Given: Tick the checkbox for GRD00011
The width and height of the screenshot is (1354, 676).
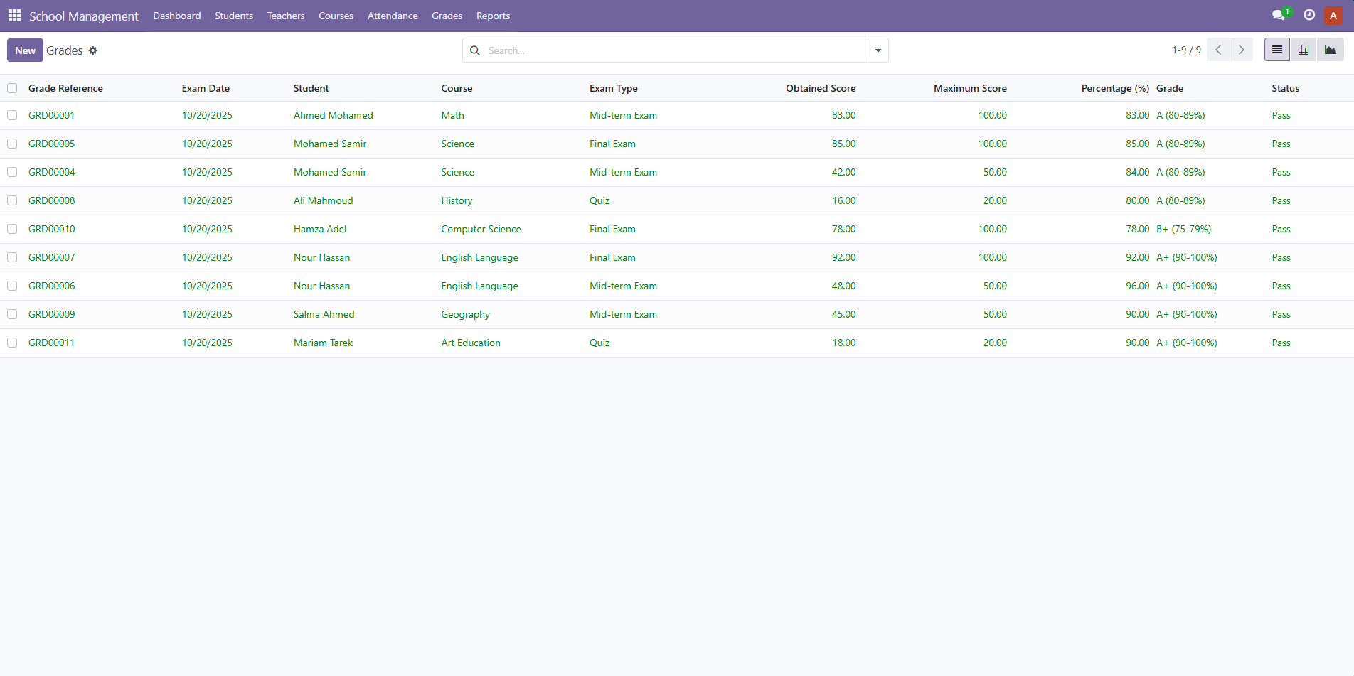Looking at the screenshot, I should pos(12,343).
